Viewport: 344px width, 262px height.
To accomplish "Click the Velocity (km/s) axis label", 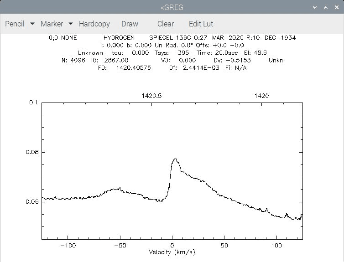I will coord(172,252).
